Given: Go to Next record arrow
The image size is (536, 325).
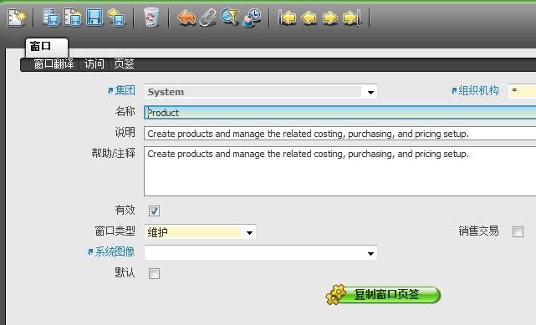Looking at the screenshot, I should pos(330,18).
